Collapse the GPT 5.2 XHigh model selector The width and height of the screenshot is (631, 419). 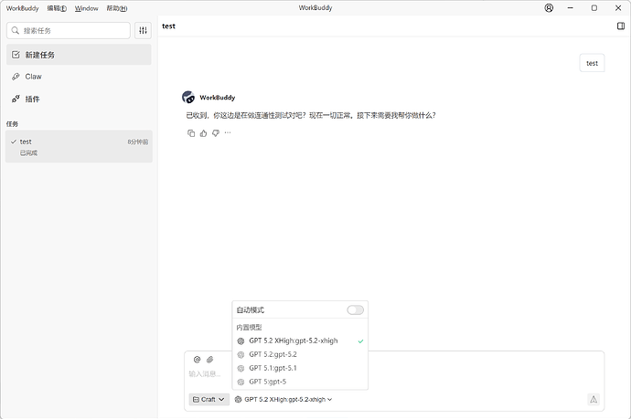[283, 399]
